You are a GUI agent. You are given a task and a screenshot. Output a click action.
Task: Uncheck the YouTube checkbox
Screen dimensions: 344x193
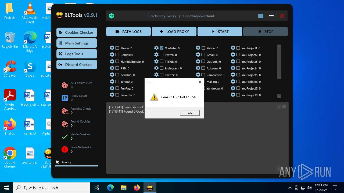pyautogui.click(x=162, y=48)
